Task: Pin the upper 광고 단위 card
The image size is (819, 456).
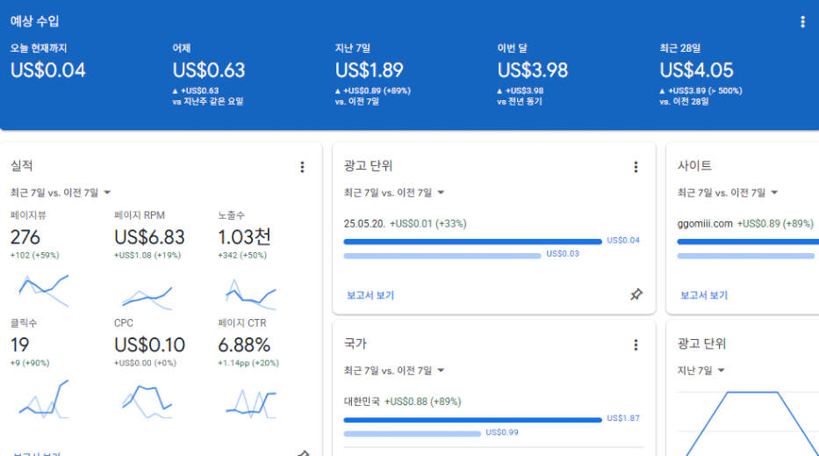Action: pyautogui.click(x=636, y=295)
